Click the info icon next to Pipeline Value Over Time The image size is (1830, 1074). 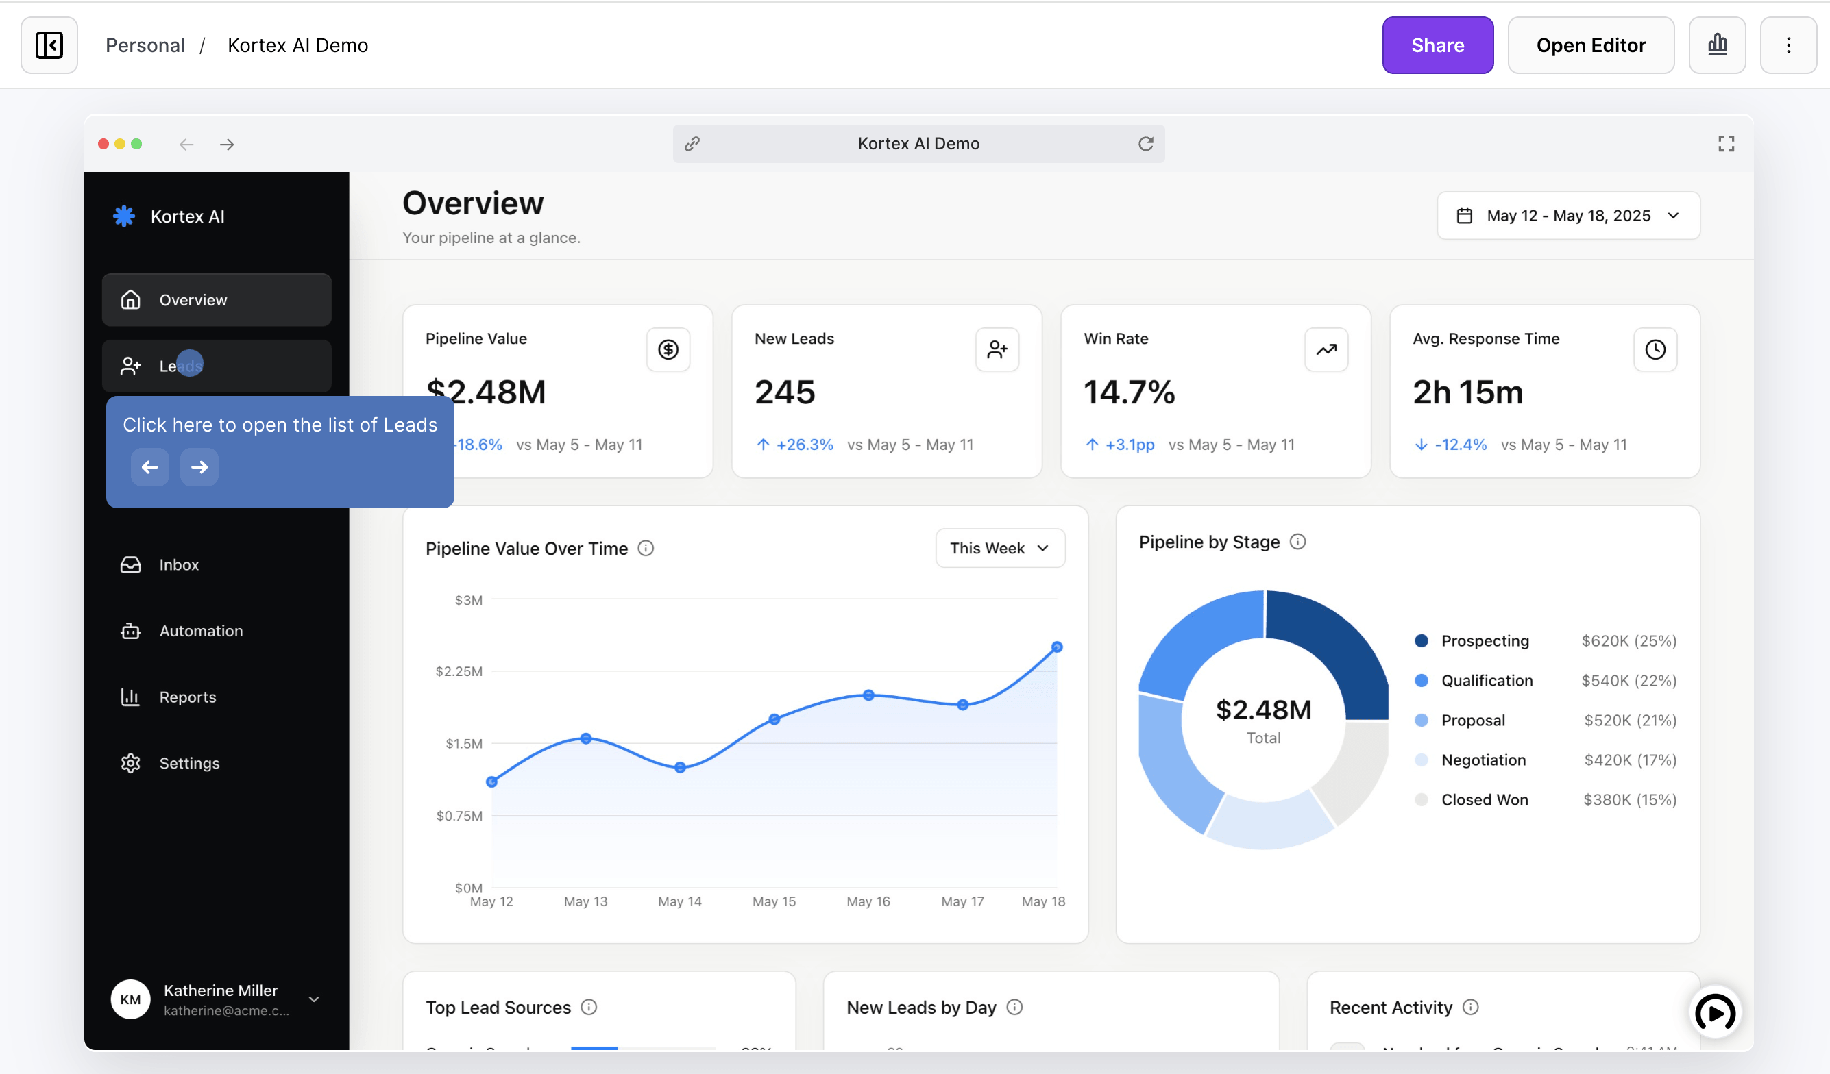[x=646, y=549]
